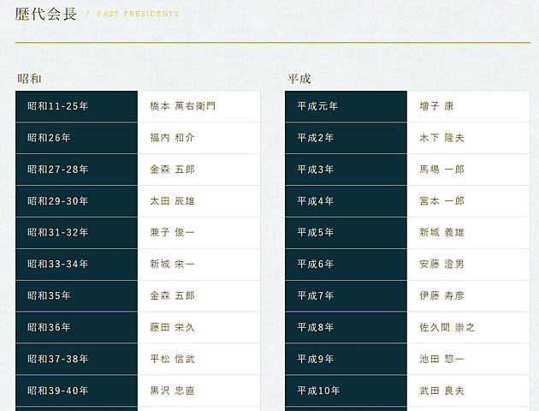Select the 昭和27-28年 year cell

(x=58, y=170)
